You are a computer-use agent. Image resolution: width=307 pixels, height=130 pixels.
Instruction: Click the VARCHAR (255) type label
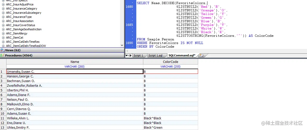170,67
